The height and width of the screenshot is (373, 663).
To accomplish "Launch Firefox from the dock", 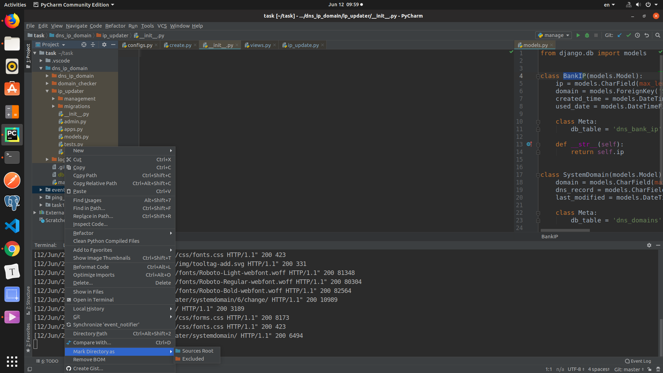I will [x=12, y=21].
